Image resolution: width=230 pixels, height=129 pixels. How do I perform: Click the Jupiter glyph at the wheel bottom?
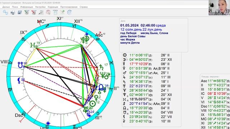click(x=85, y=110)
